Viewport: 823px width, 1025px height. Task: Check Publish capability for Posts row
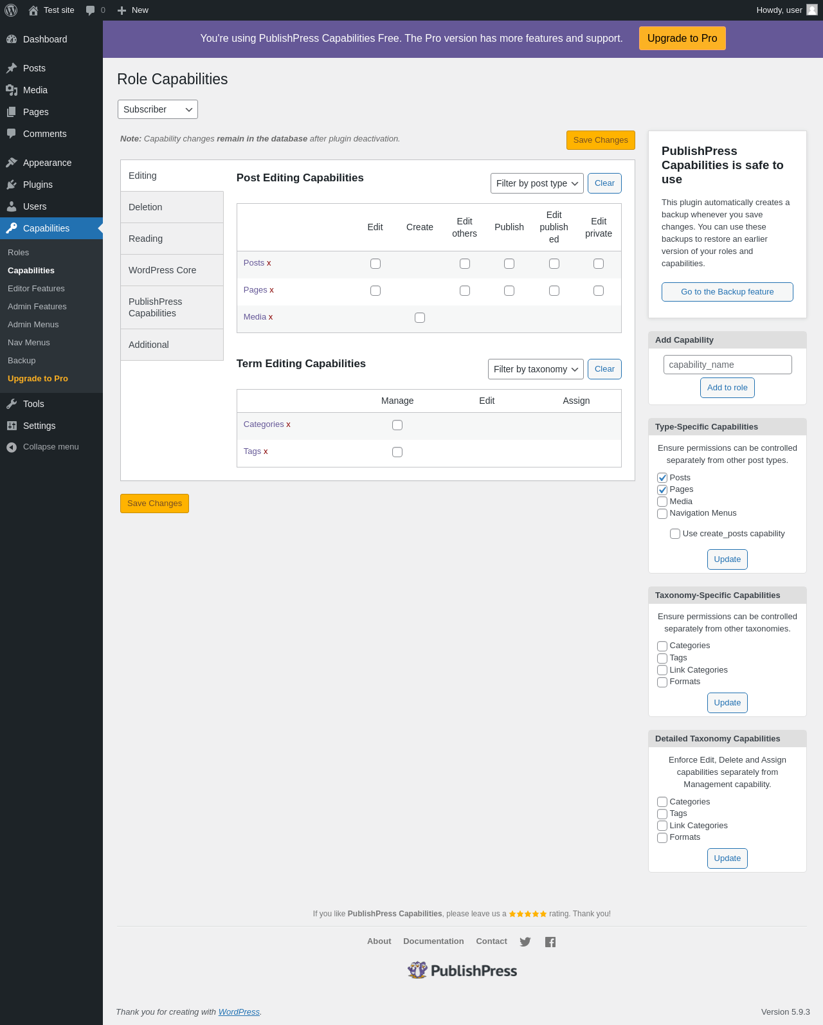tap(509, 264)
